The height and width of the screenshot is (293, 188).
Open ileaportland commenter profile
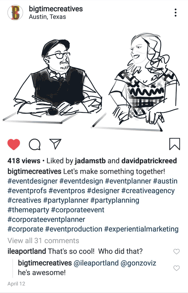27,251
